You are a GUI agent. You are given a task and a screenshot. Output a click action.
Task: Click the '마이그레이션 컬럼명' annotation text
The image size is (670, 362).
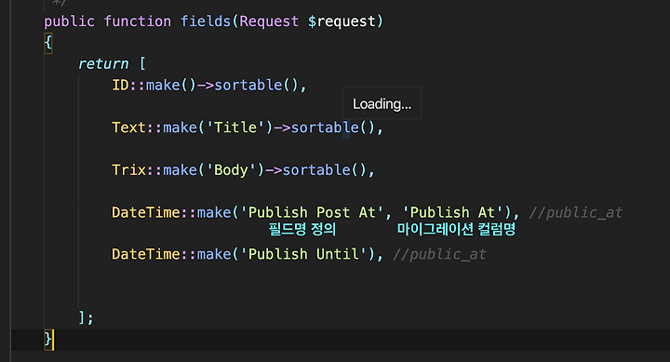[x=456, y=229]
